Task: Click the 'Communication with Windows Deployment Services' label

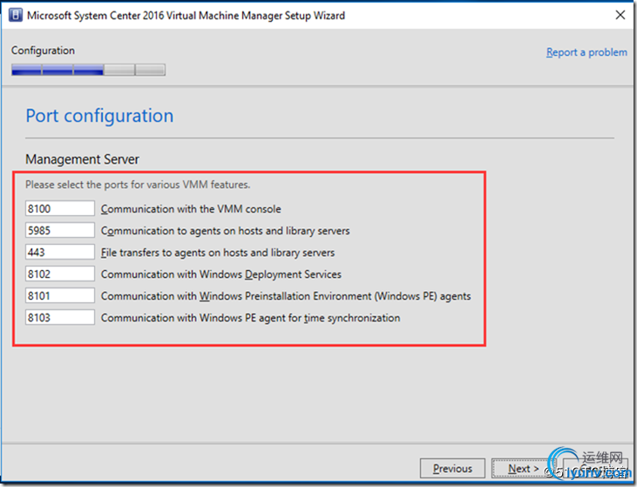Action: click(221, 274)
